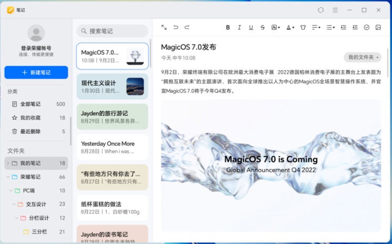Open 全部笔记 category

pos(36,104)
